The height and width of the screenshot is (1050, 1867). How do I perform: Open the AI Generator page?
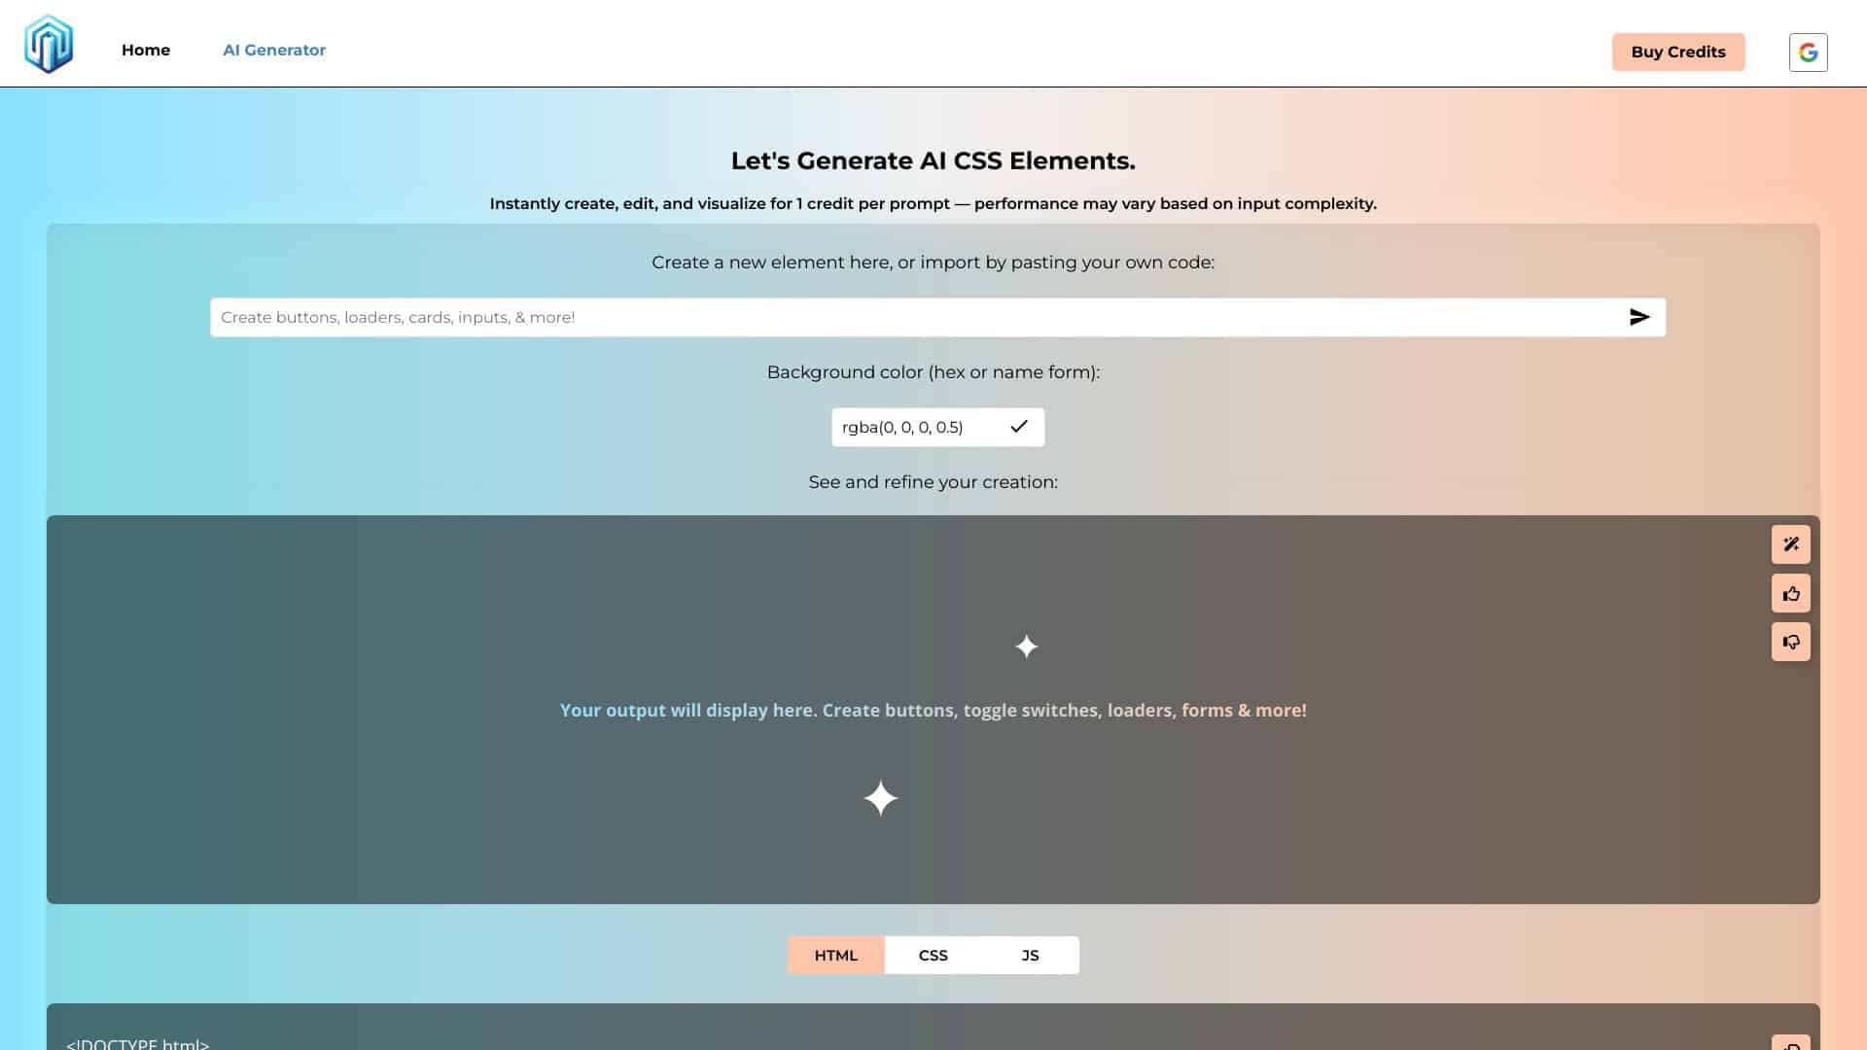(x=274, y=50)
